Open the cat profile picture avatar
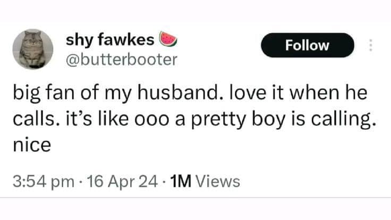This screenshot has height=220, width=391. (x=33, y=49)
